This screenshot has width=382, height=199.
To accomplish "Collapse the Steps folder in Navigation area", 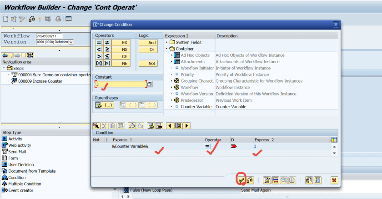I will (4, 68).
